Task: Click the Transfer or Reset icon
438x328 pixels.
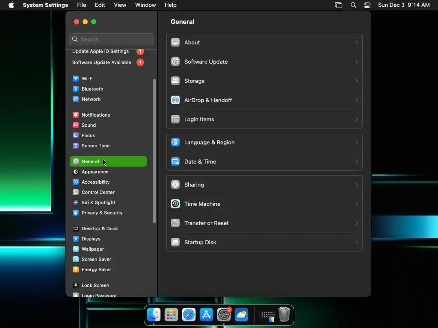Action: click(x=175, y=223)
